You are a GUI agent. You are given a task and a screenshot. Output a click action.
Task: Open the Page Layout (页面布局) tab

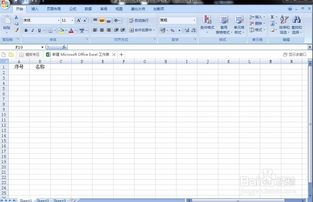[x=54, y=9]
